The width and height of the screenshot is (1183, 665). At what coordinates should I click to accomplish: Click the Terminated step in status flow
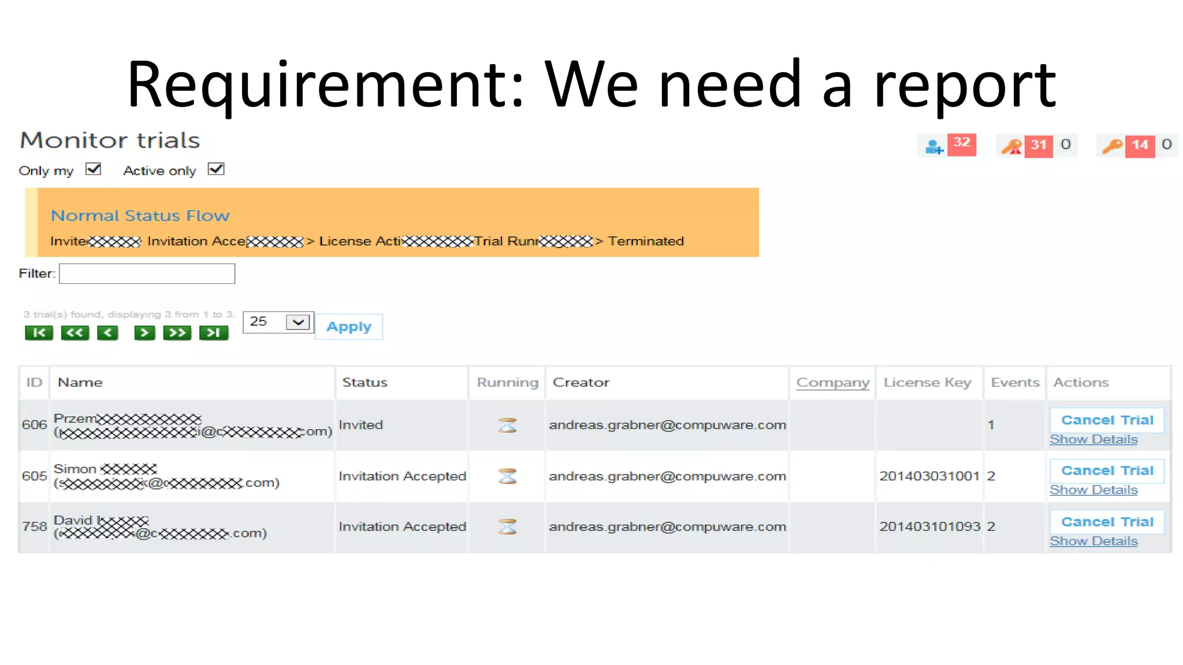pos(646,241)
